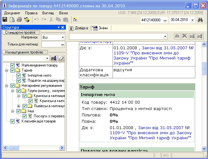Click the browse button for Тільки для митниці
Screen dimensions: 208x159
(63, 45)
